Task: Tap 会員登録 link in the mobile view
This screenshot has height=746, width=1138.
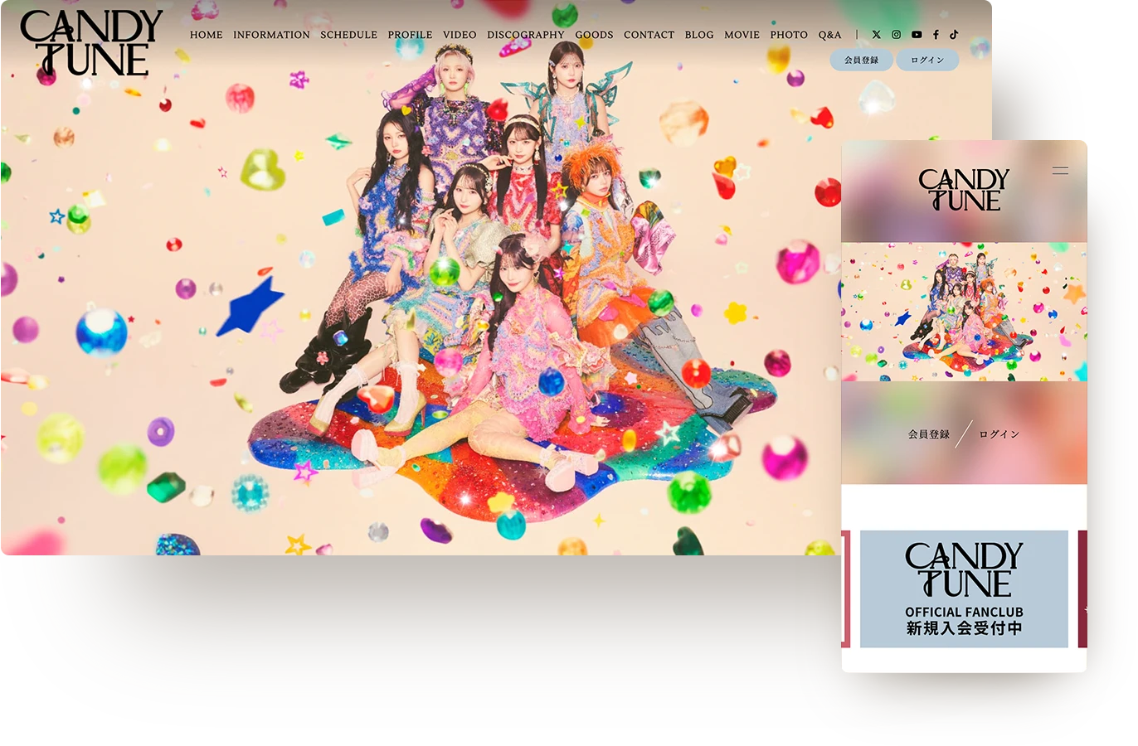Action: pyautogui.click(x=929, y=434)
